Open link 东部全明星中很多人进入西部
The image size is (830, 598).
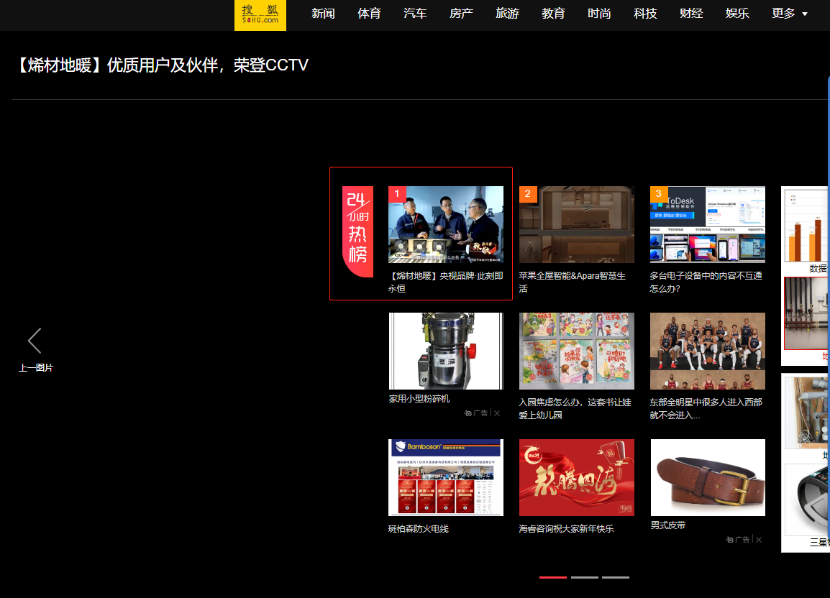tap(706, 408)
